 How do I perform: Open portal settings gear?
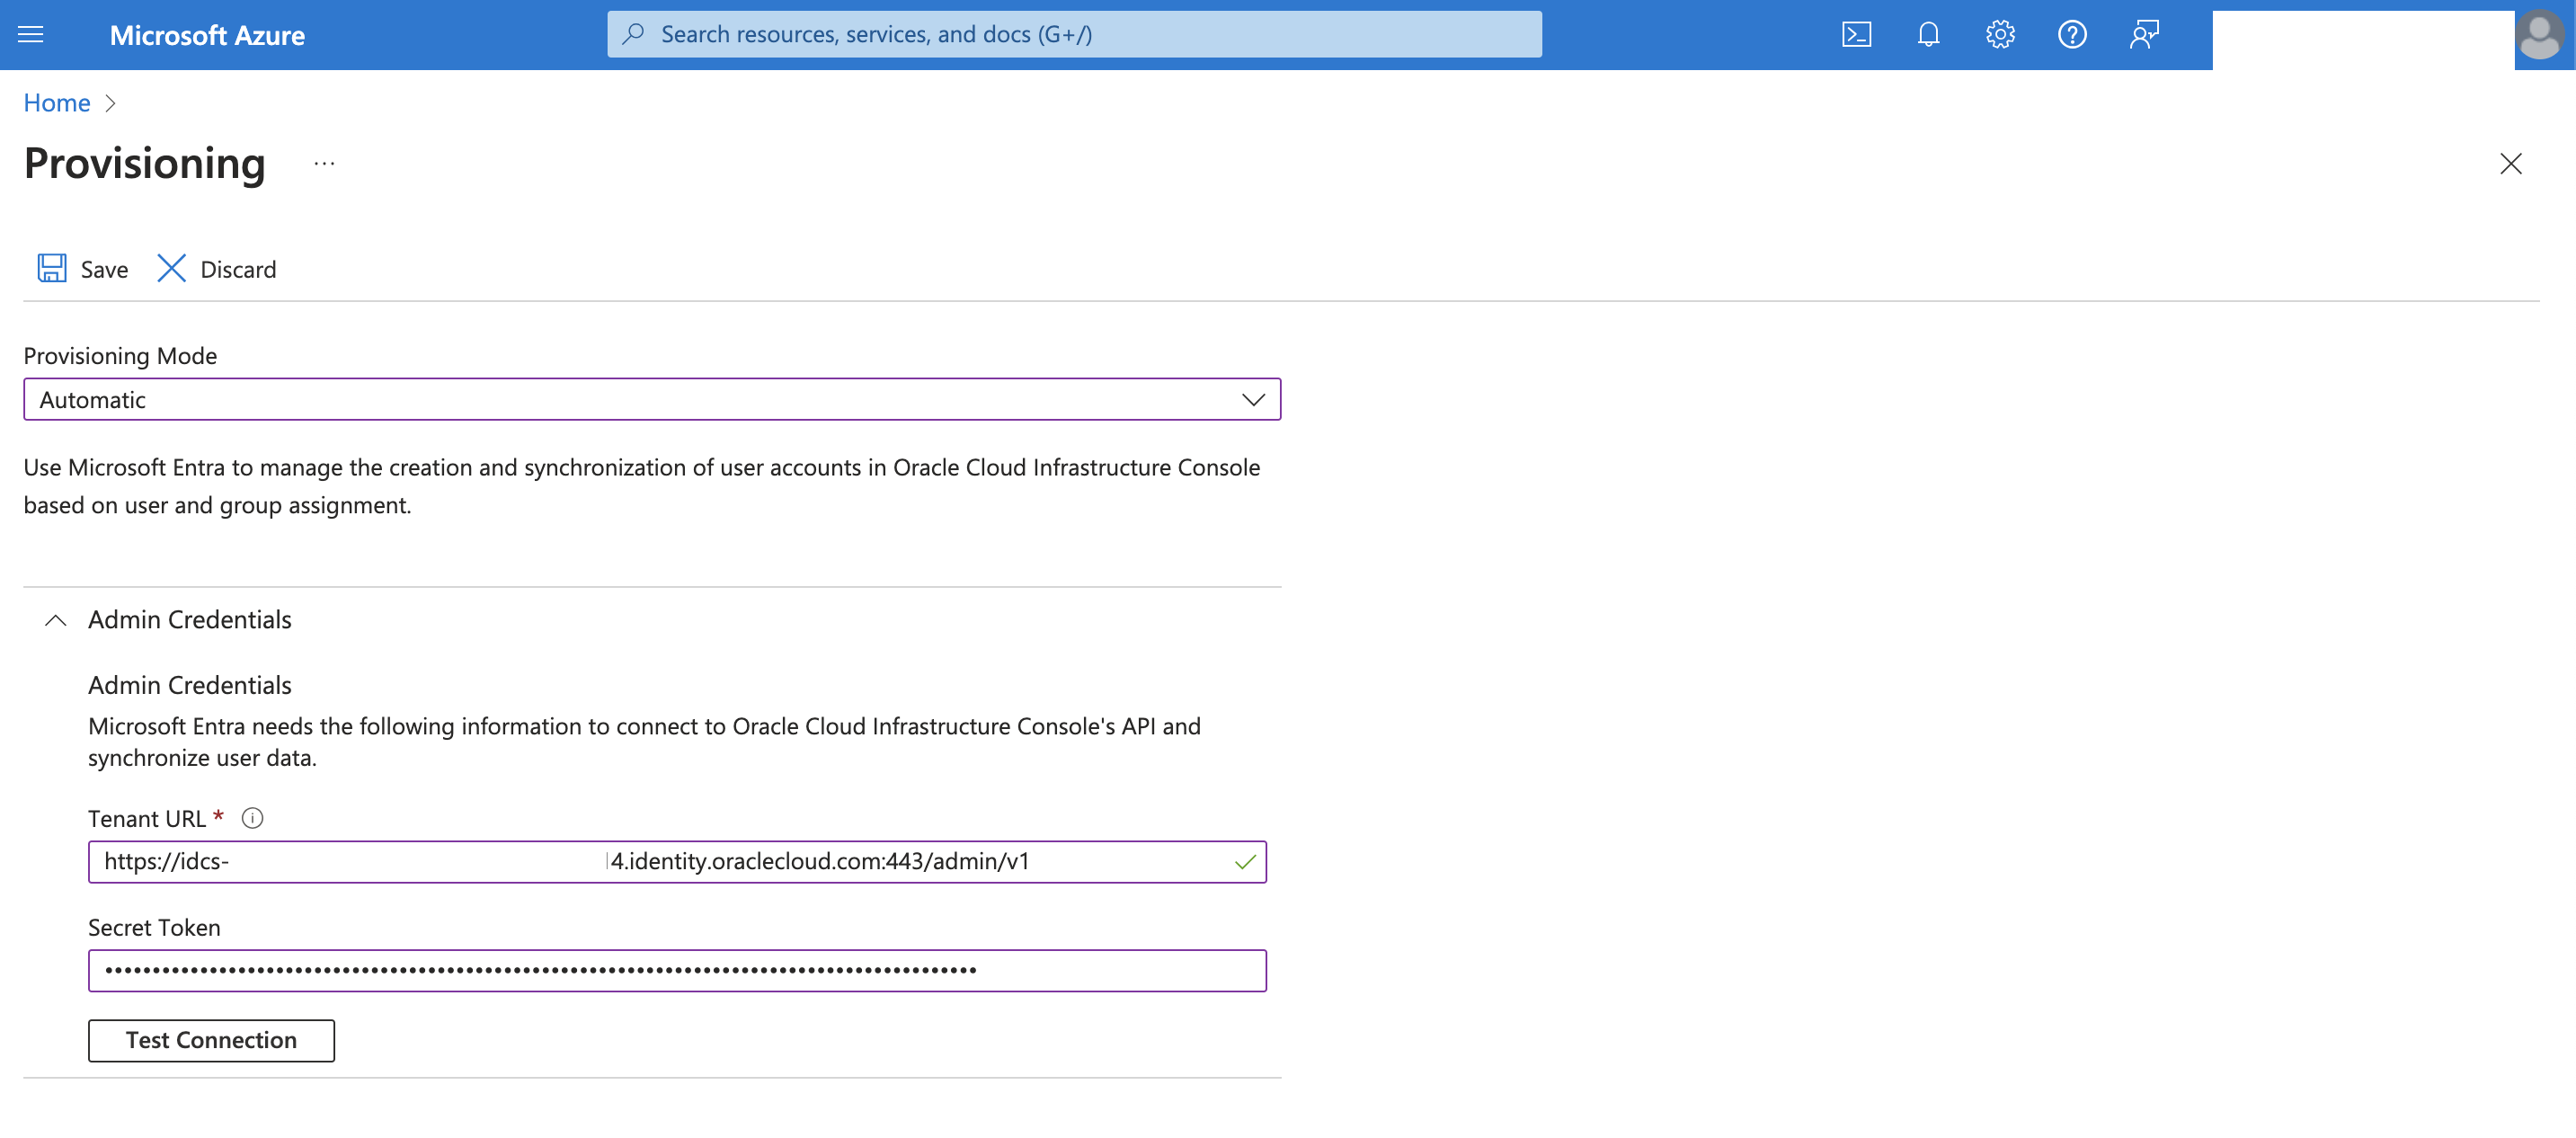coord(2000,35)
